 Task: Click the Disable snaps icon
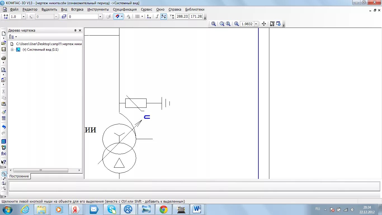(x=129, y=17)
